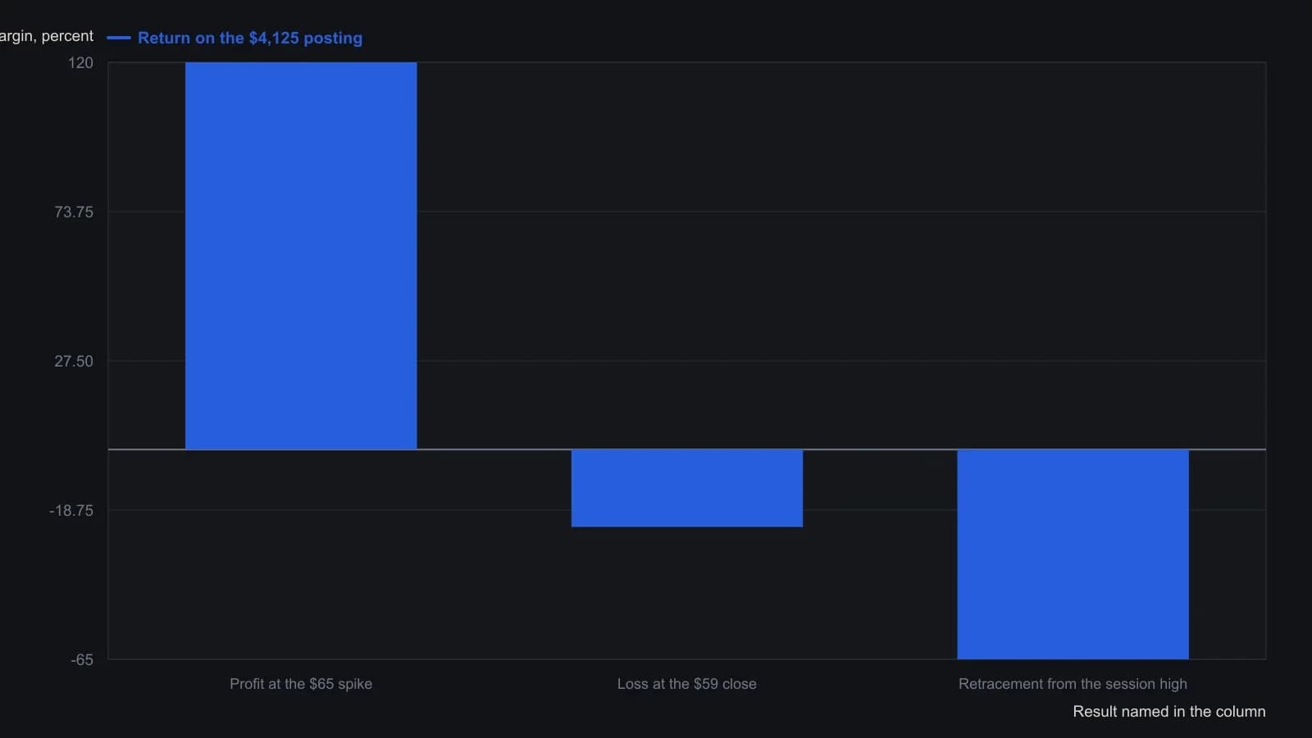Select the 'Profit at the $65 spike' bar
The height and width of the screenshot is (738, 1312).
click(x=301, y=256)
